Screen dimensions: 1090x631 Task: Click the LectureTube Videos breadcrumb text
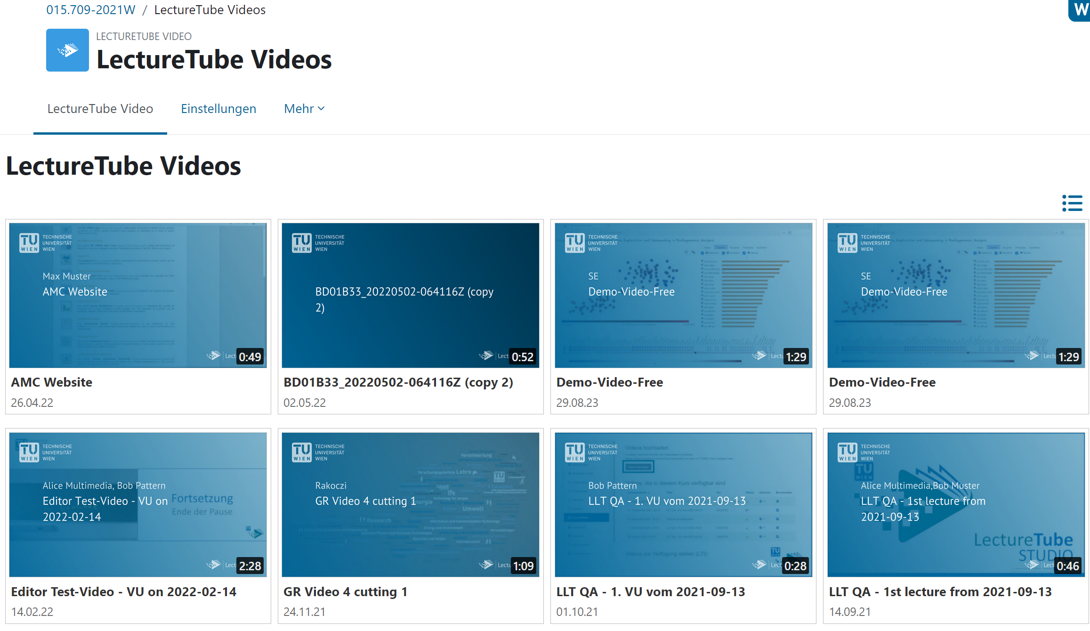click(x=210, y=9)
